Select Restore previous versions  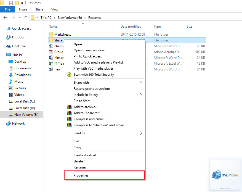[x=105, y=89]
